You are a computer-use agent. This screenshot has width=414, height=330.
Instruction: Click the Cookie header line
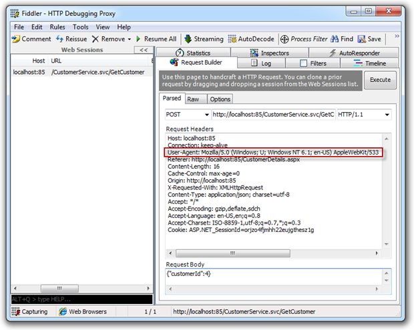pos(241,230)
